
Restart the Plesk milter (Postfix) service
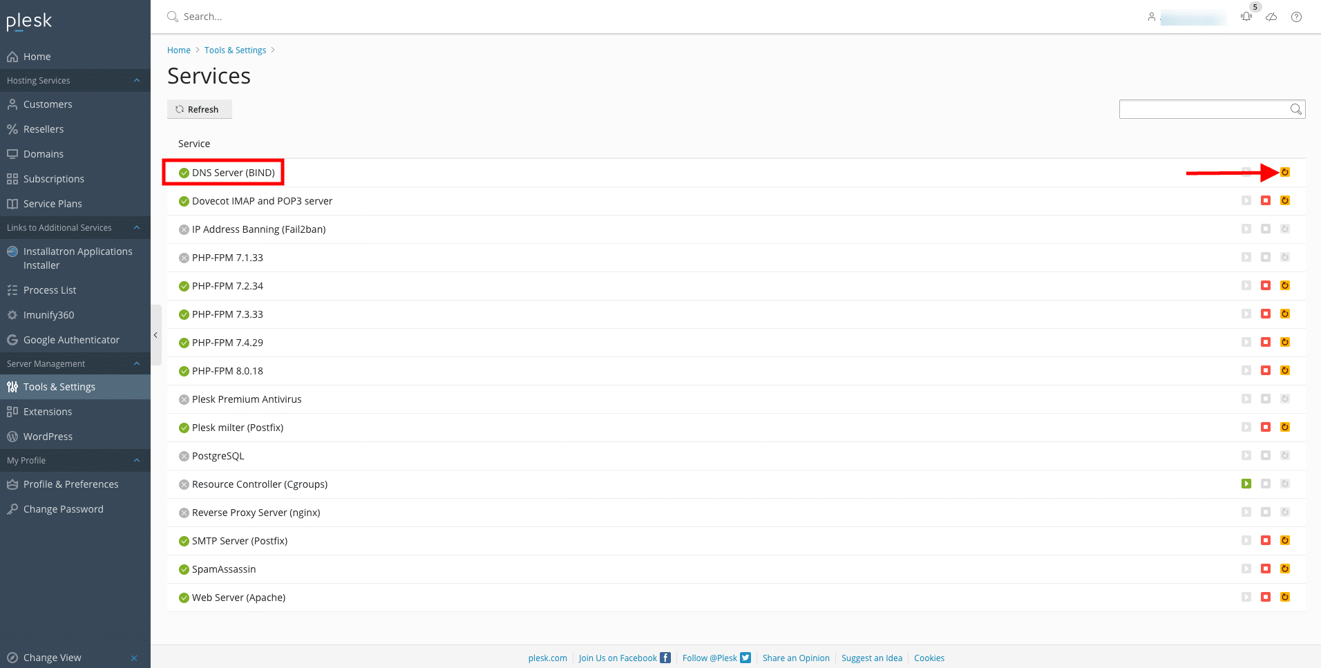click(1285, 427)
